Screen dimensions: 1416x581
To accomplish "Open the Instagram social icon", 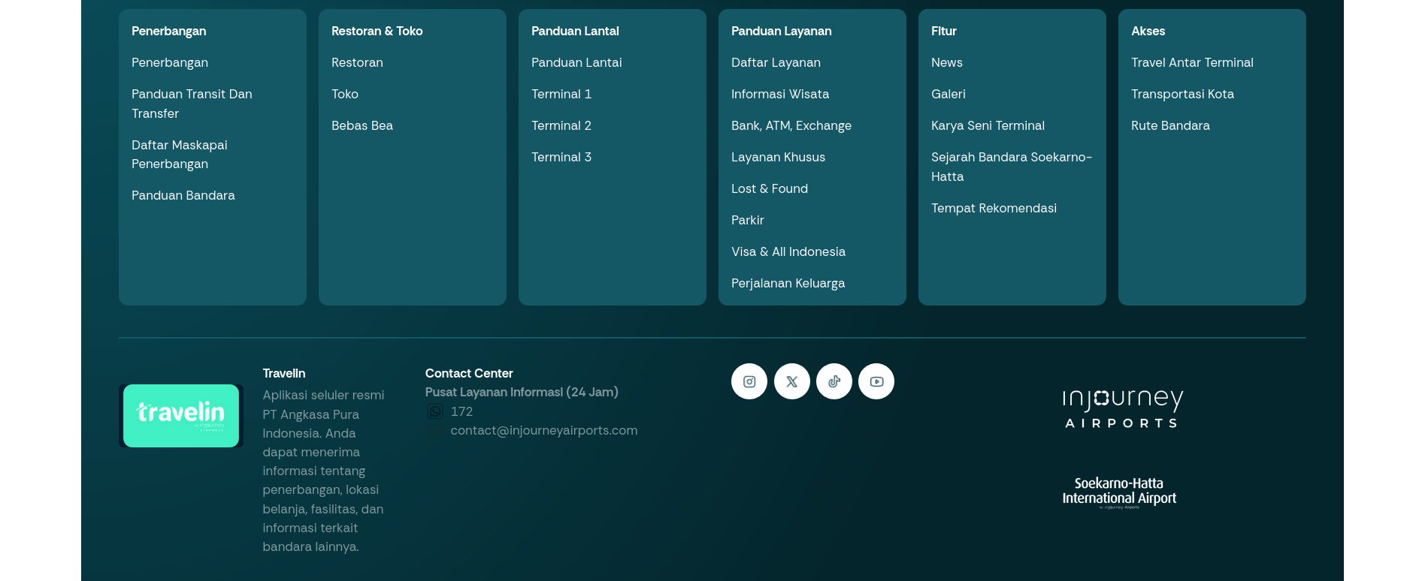I will 749,381.
